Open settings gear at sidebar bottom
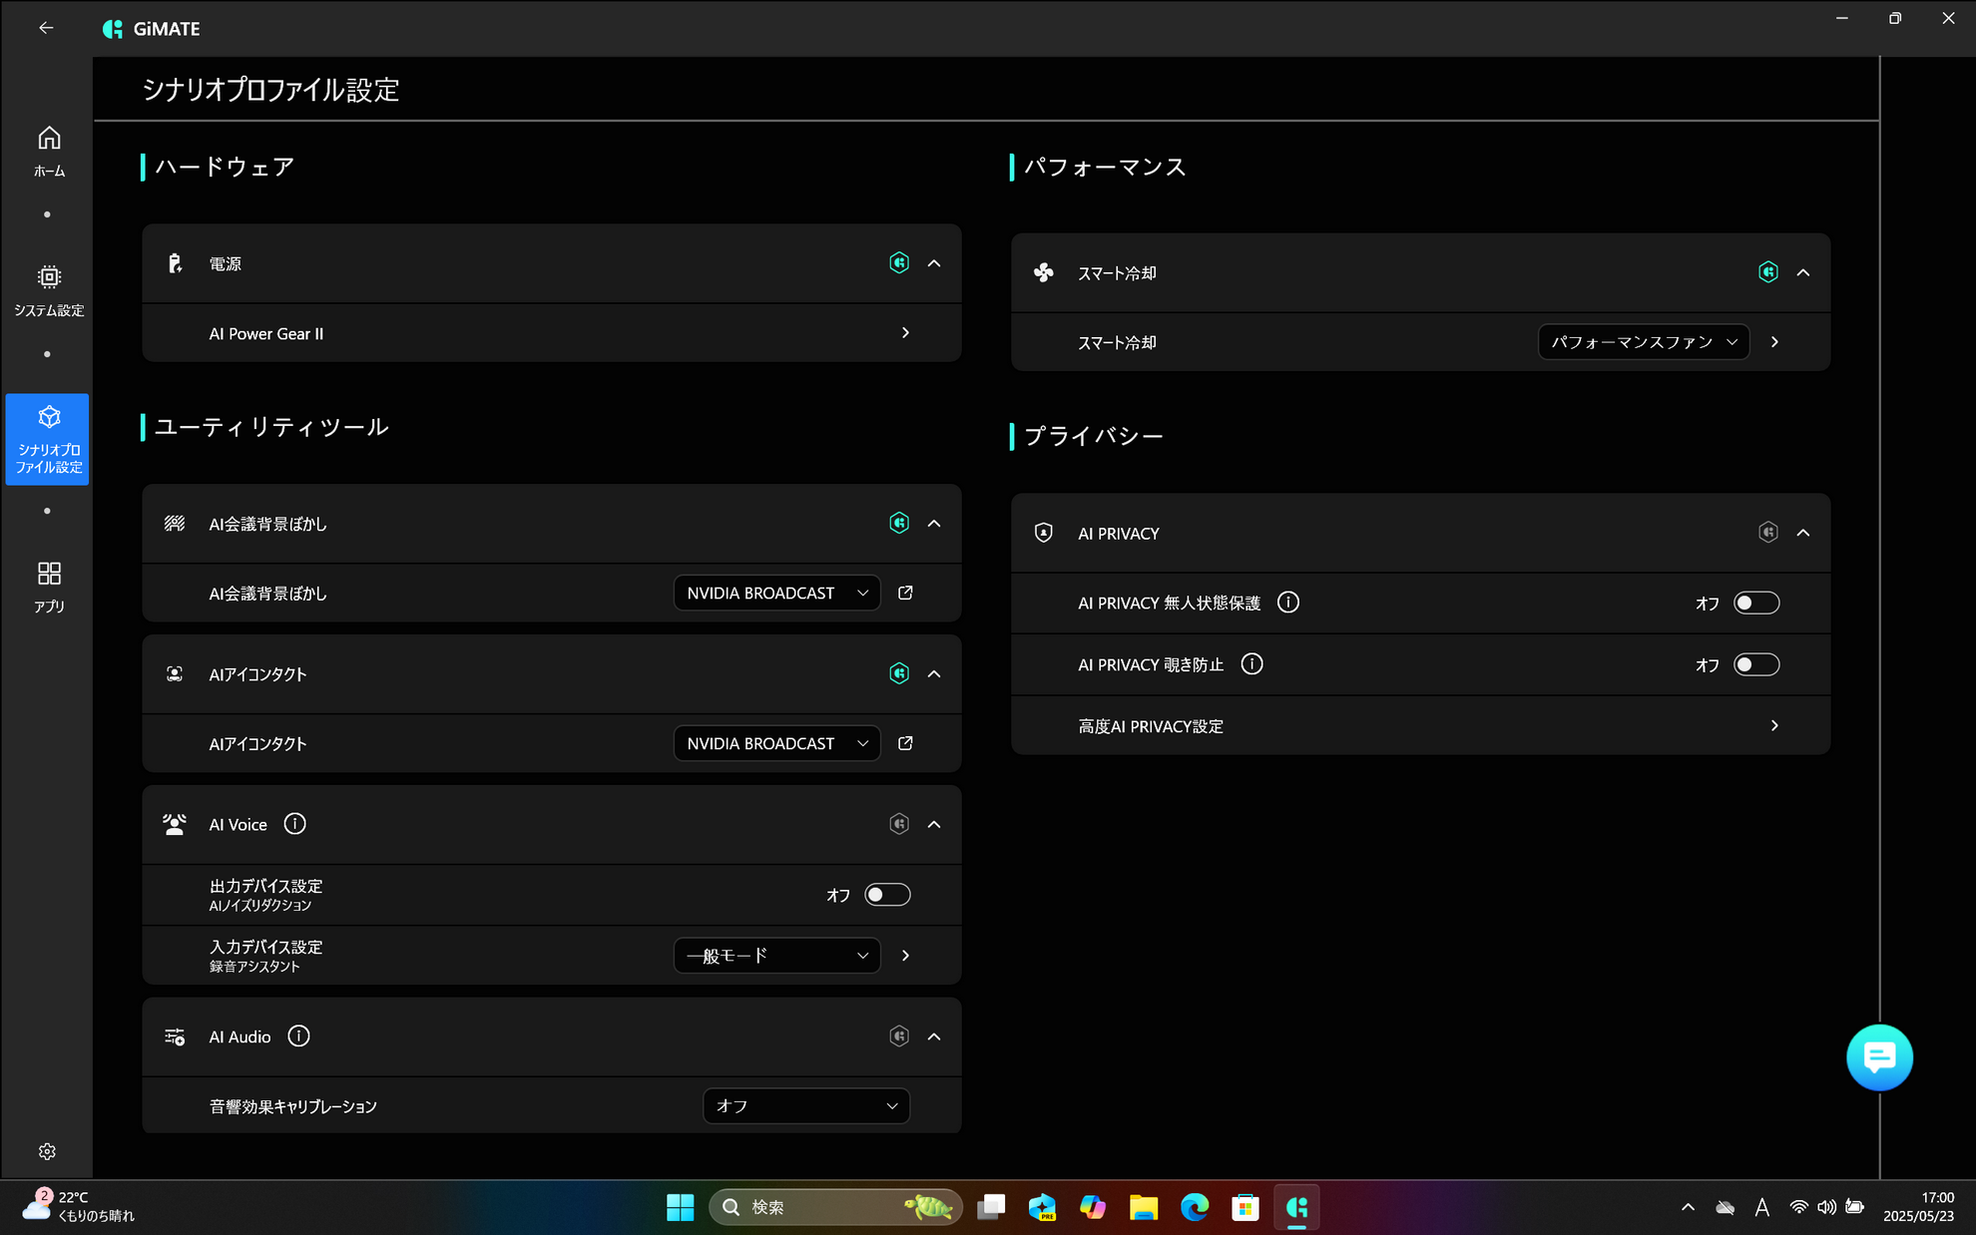1976x1235 pixels. tap(47, 1151)
